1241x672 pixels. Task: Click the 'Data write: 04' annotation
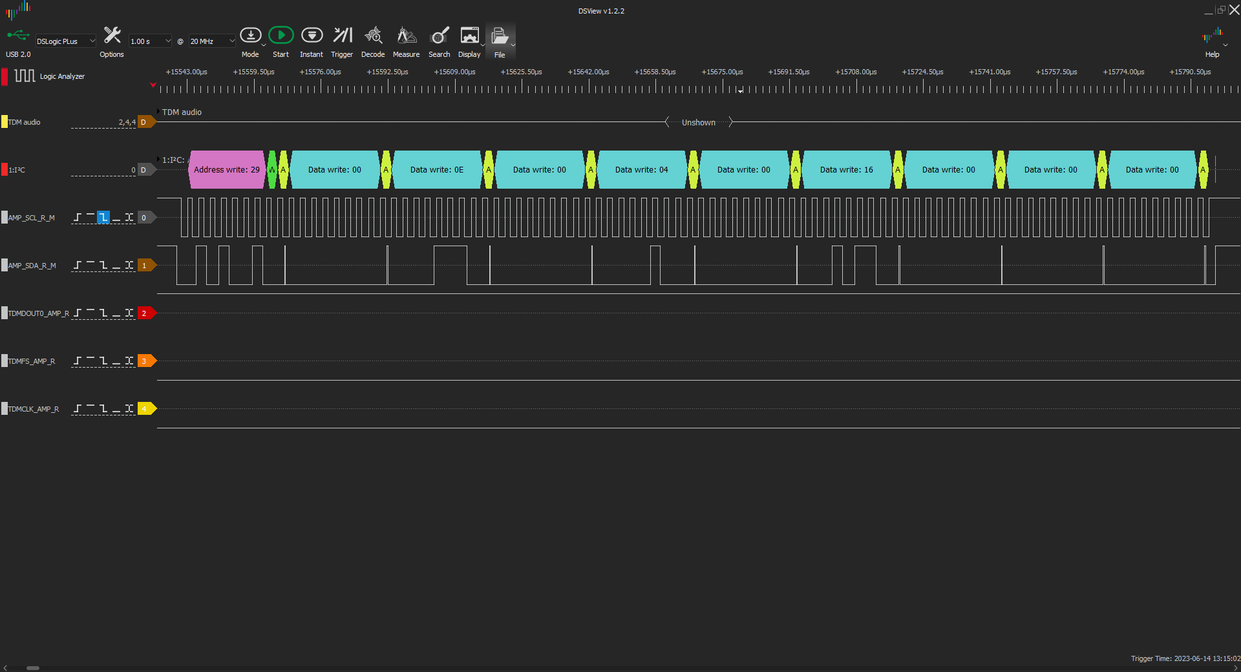click(x=642, y=169)
